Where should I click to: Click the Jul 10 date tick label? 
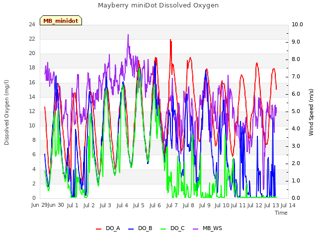[x=222, y=205]
